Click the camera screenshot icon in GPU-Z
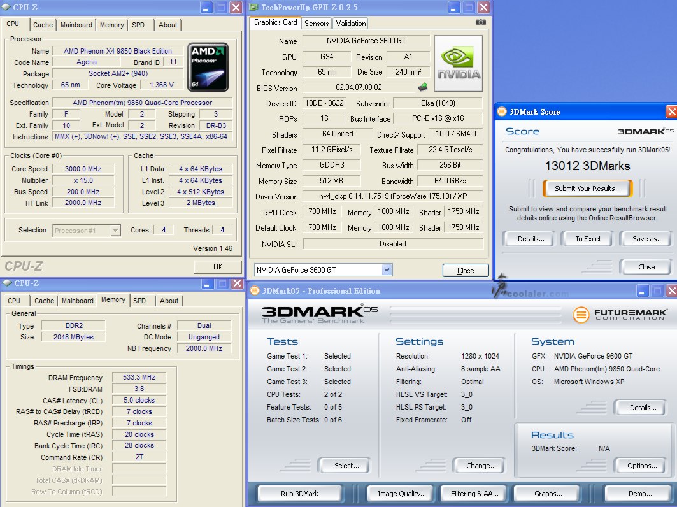 point(481,22)
